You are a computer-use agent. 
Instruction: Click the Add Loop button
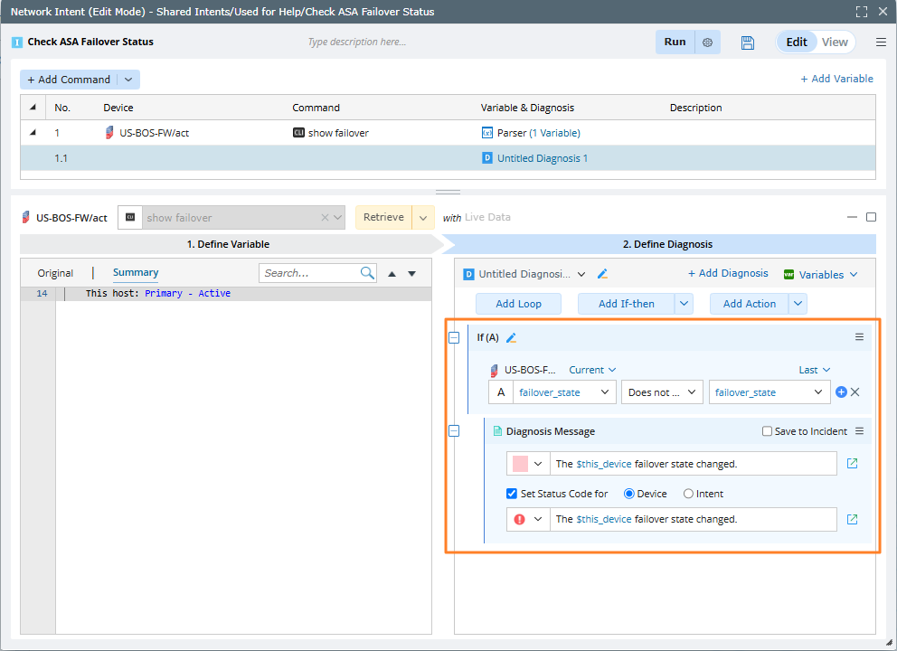click(518, 304)
